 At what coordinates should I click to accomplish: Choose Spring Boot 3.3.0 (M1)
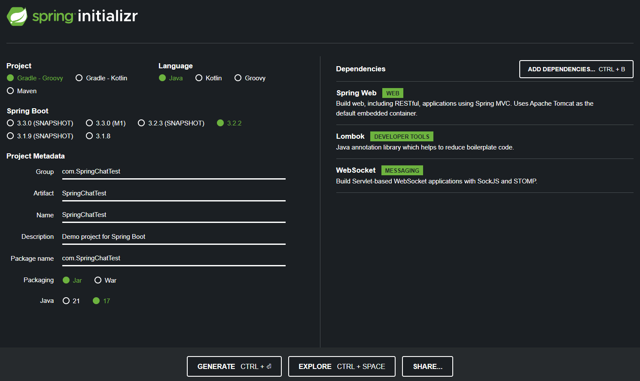[106, 123]
